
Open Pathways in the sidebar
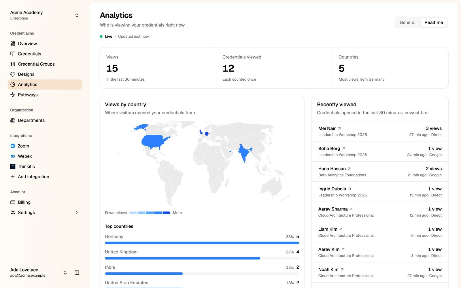[45, 95]
